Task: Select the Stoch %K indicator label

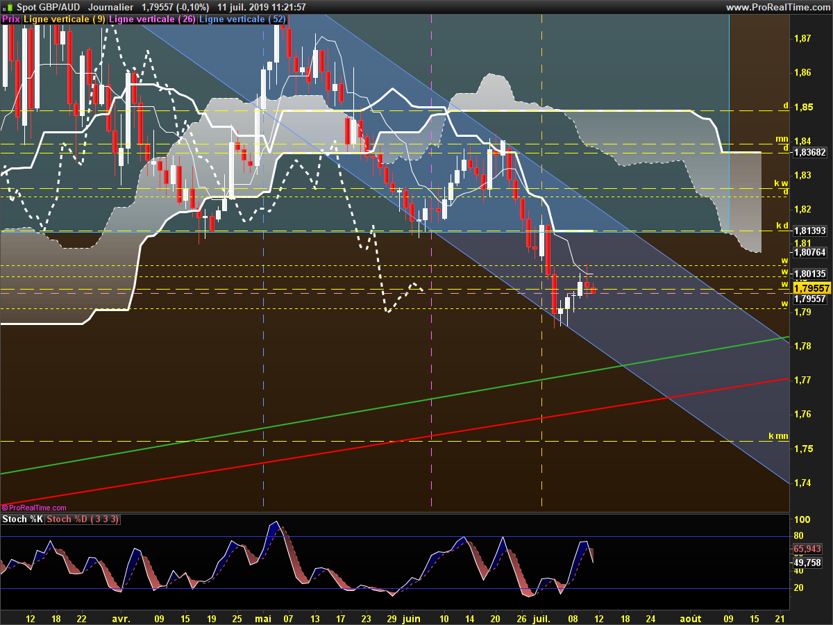Action: click(x=23, y=519)
